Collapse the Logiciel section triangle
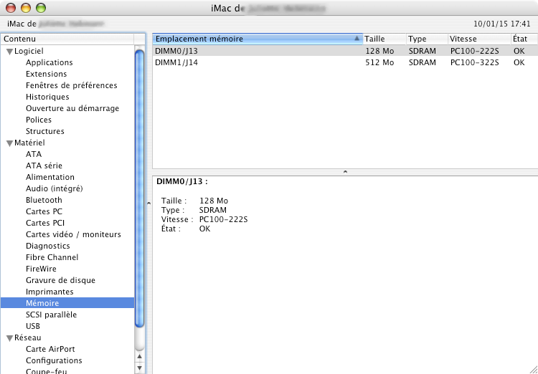Screen dimensions: 538x374 click(9, 52)
